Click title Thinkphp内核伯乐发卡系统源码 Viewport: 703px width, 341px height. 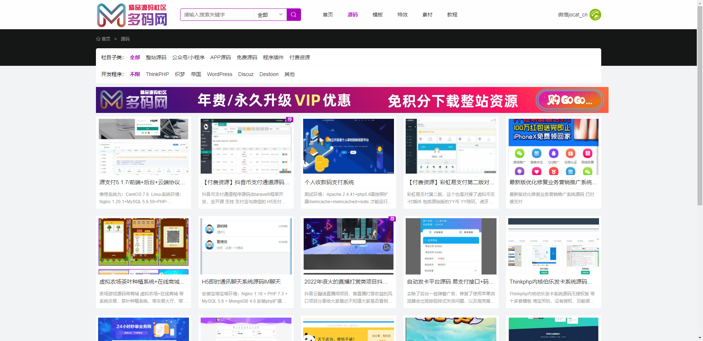click(551, 281)
